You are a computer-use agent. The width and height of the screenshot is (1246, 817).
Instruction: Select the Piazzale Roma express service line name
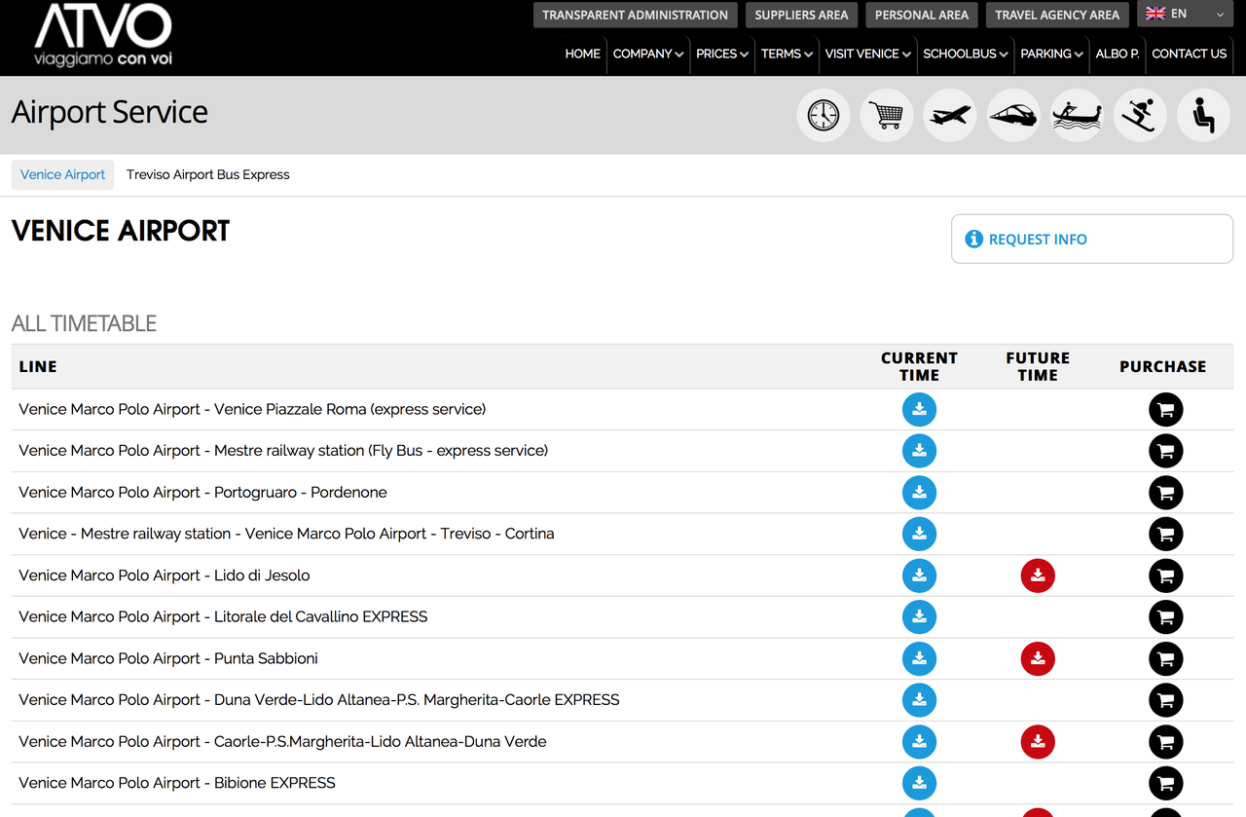252,410
